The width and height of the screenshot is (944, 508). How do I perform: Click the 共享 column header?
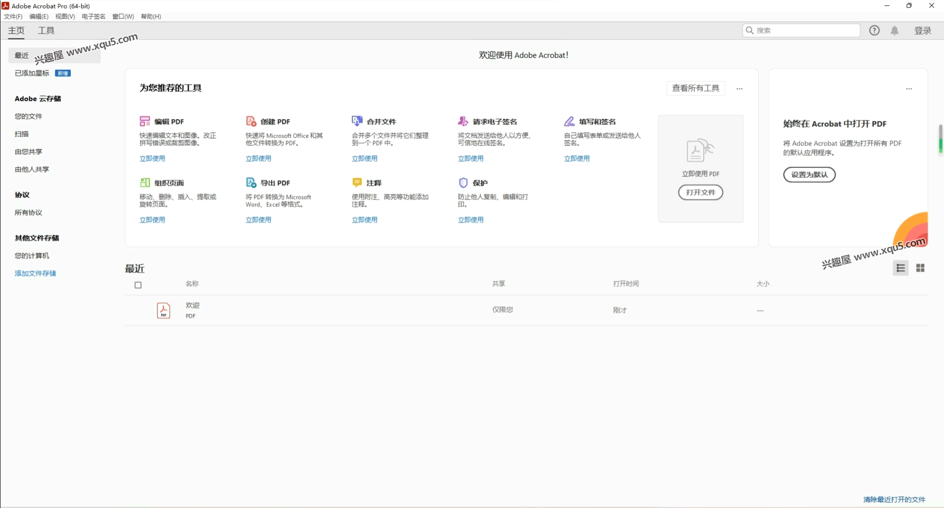click(498, 283)
